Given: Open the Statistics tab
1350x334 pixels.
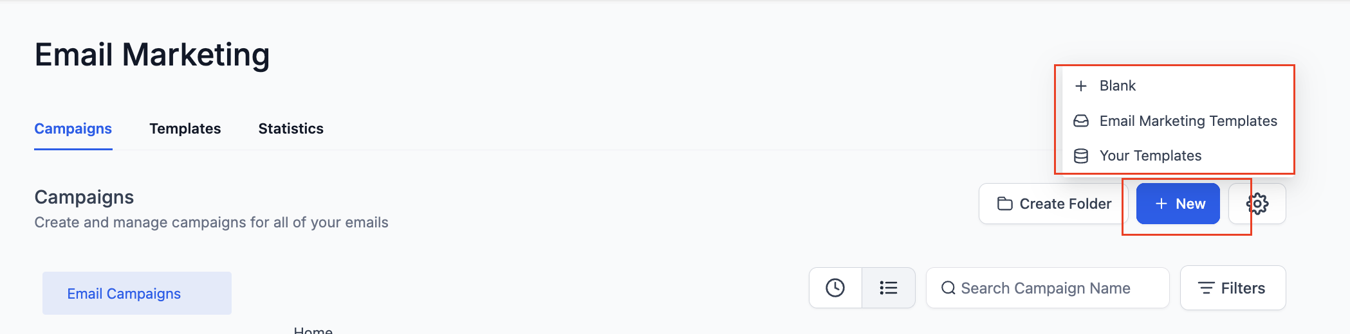Looking at the screenshot, I should tap(291, 128).
